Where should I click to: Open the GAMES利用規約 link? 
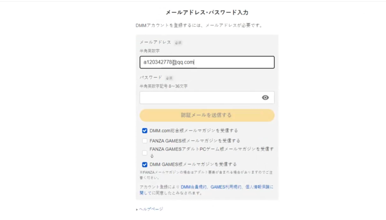pos(226,187)
